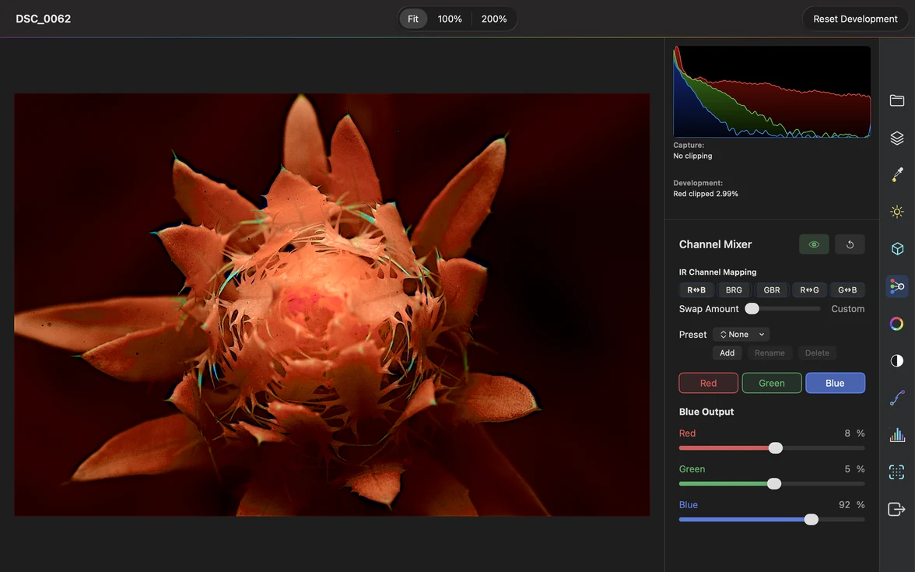Apply the GBR channel mapping
Screen dimensions: 915x572
[772, 290]
